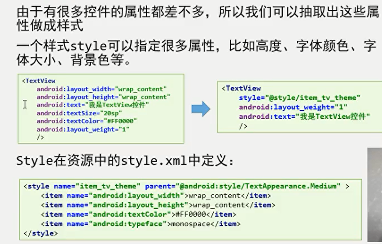Click android:text line in right code box
Viewport: 382px width, 244px height.
[304, 117]
